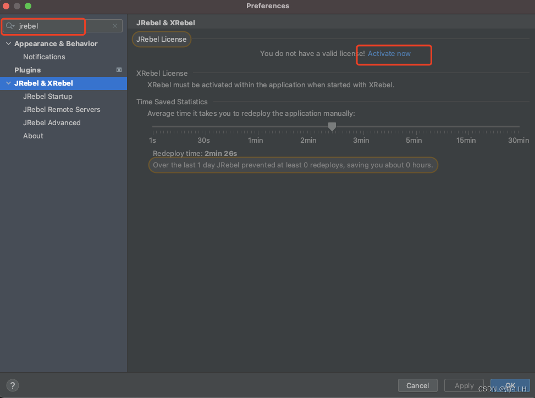Open the help question mark button
The height and width of the screenshot is (398, 535).
(x=13, y=385)
